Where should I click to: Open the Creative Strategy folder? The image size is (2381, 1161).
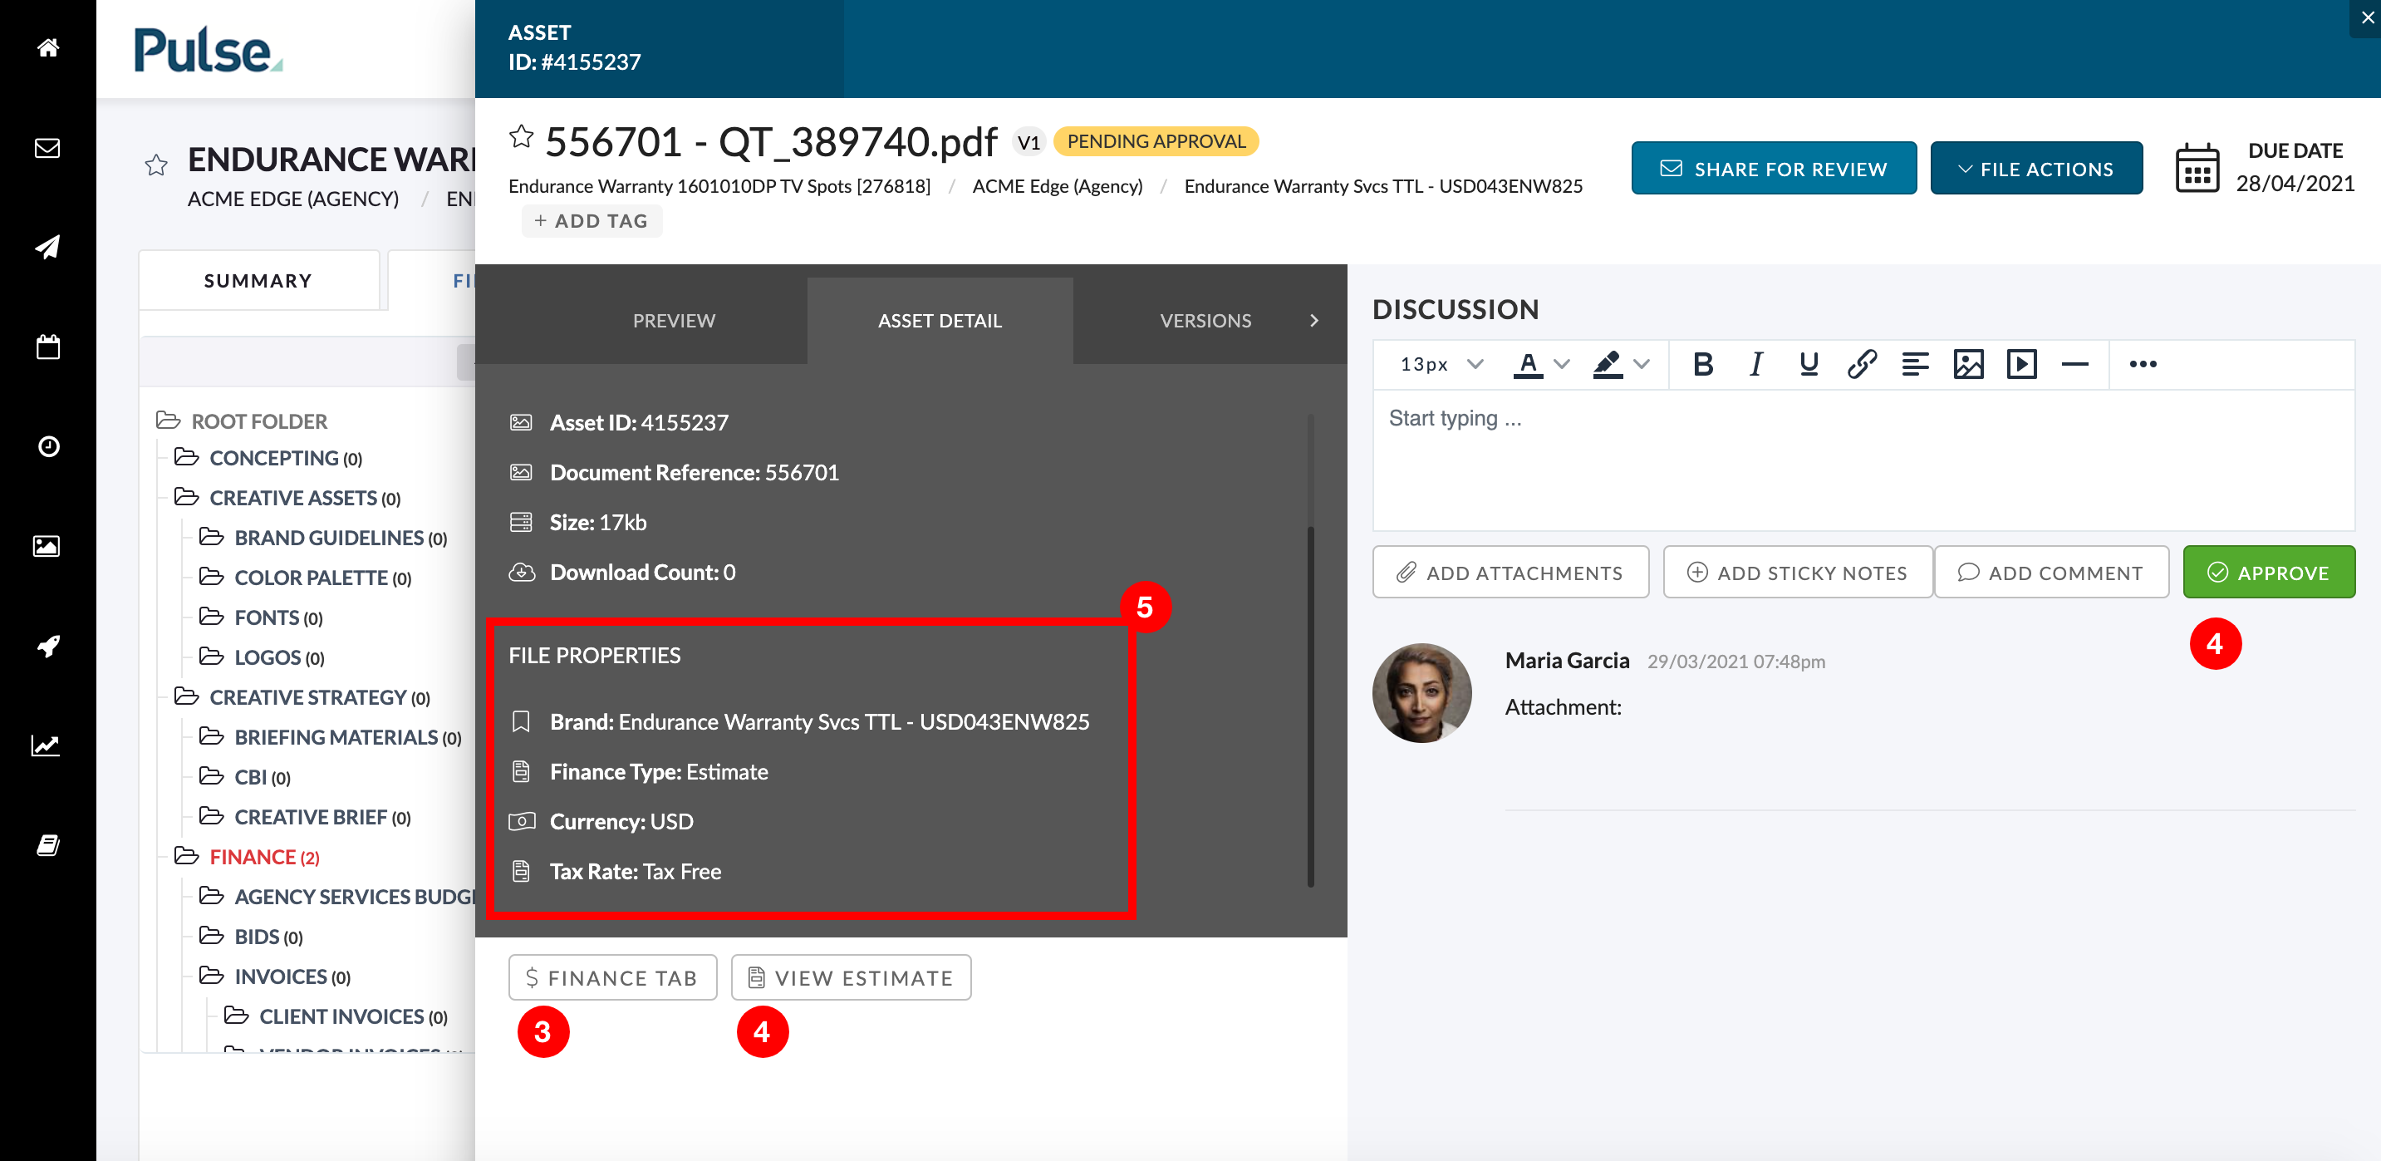(x=303, y=697)
